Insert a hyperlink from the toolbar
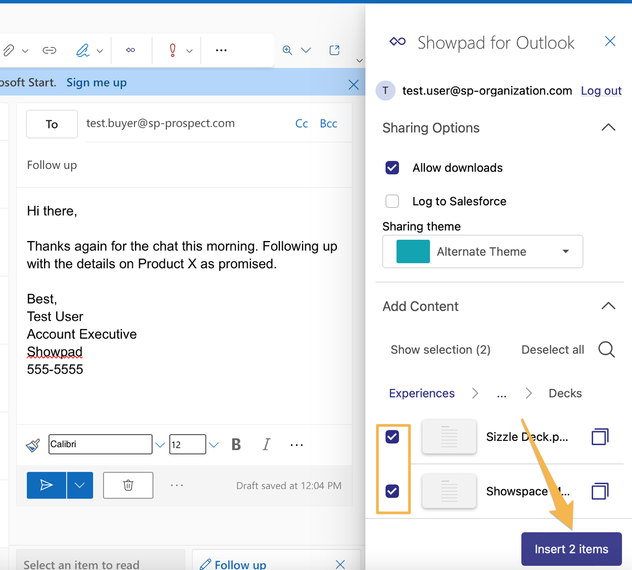 pyautogui.click(x=49, y=50)
